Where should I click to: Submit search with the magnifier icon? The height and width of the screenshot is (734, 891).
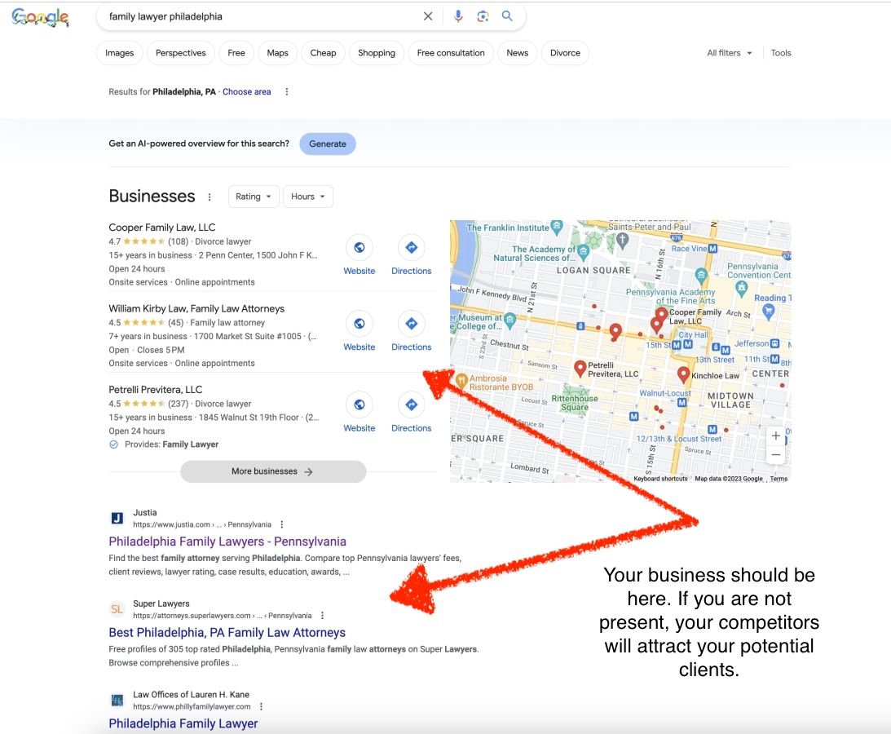coord(507,16)
